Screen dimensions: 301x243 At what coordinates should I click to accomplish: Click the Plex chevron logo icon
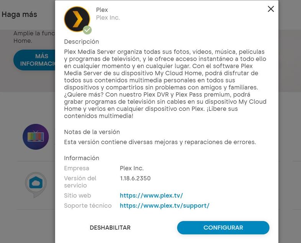click(x=77, y=19)
